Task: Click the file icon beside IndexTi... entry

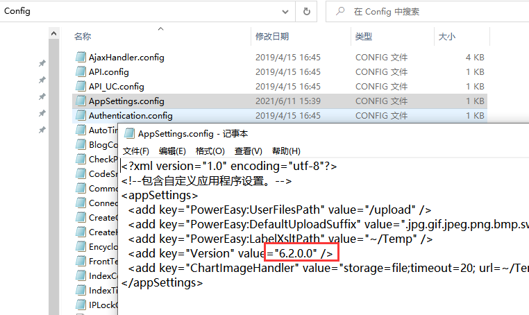Action: point(81,290)
